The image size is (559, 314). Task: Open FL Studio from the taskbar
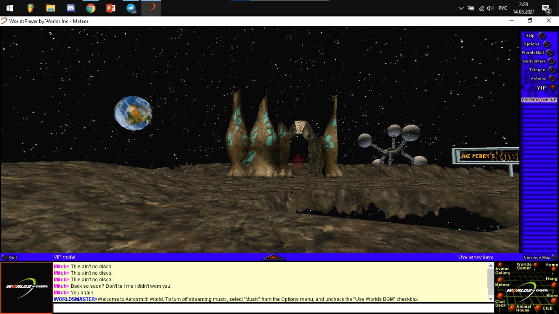[30, 8]
